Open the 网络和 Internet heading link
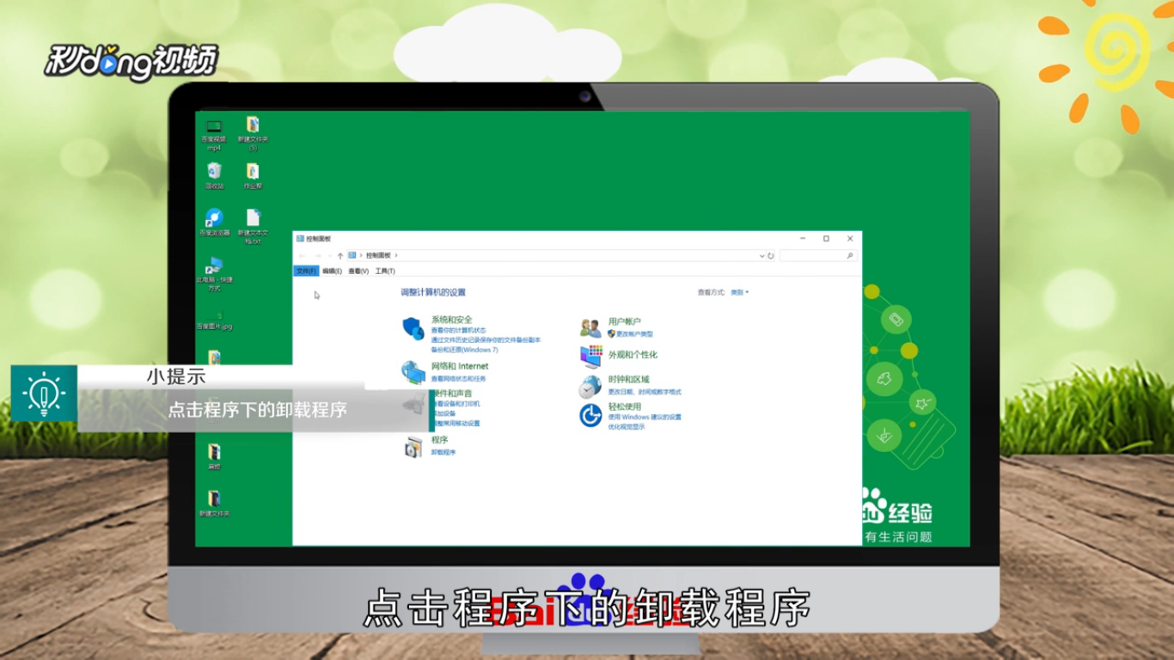The height and width of the screenshot is (660, 1174). point(460,366)
